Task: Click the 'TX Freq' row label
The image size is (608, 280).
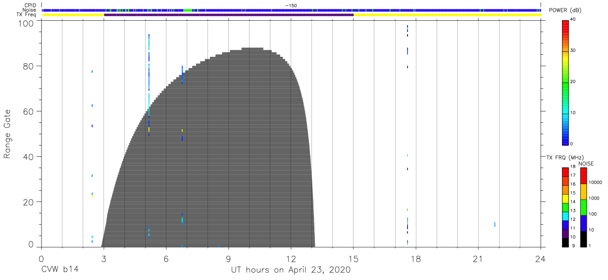Action: [27, 15]
